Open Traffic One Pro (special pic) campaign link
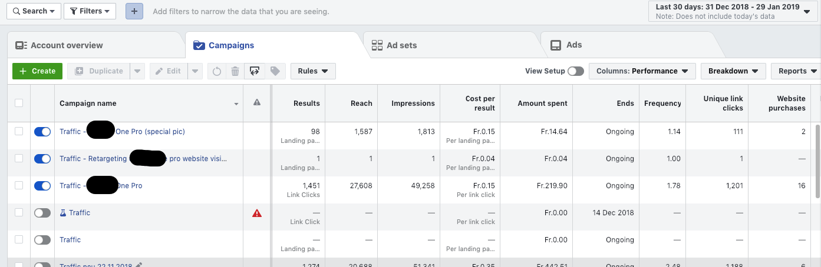821x267 pixels. click(x=122, y=132)
